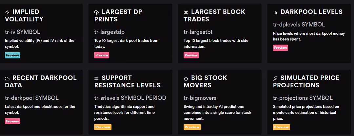Click the Simulated Price Projections heading
This screenshot has width=354, height=136.
(x=306, y=81)
